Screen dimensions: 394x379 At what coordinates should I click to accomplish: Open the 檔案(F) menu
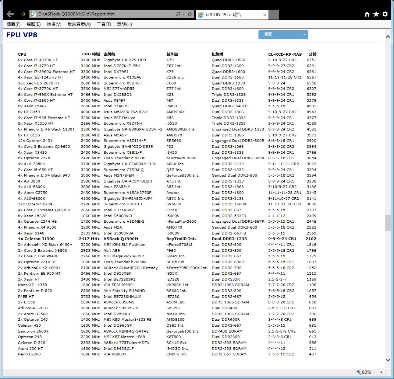point(14,24)
